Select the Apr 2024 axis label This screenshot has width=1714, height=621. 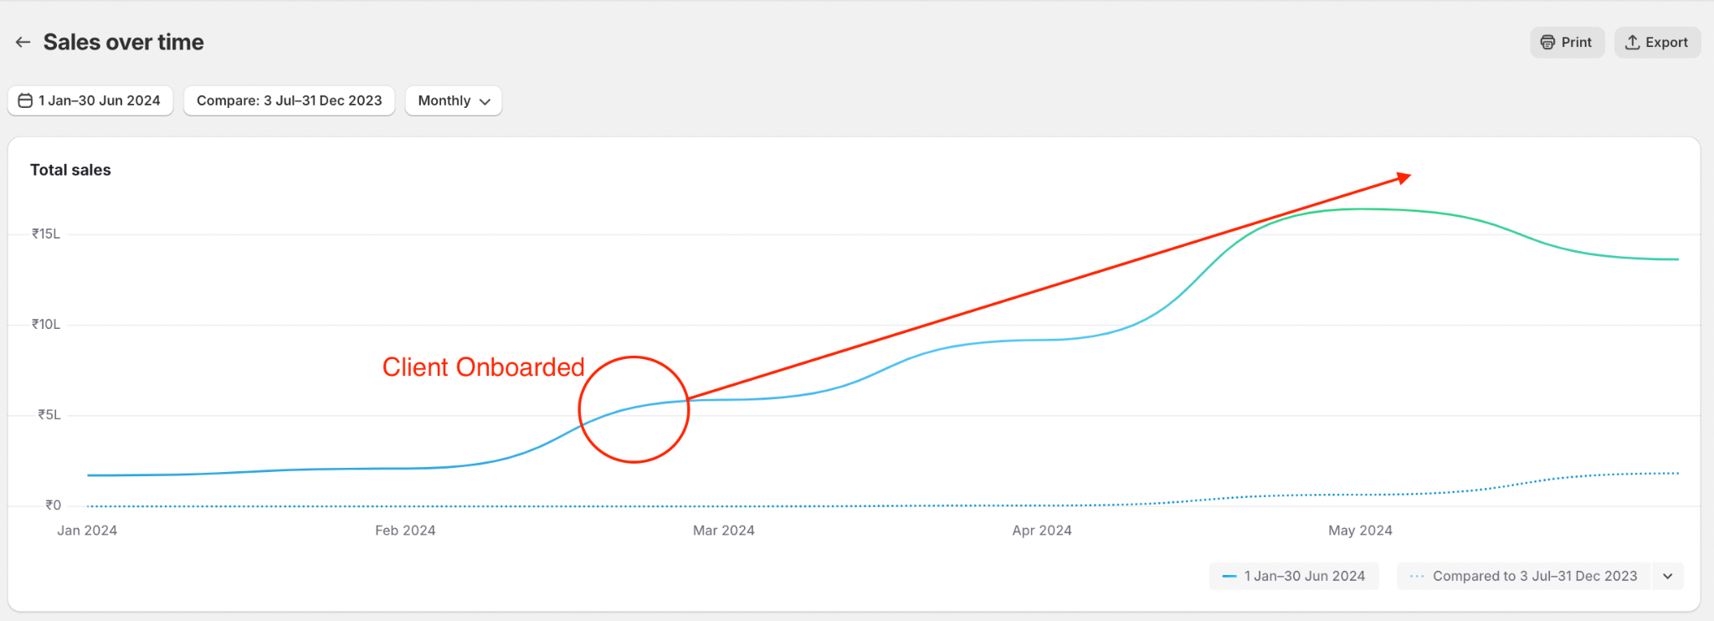[1042, 531]
